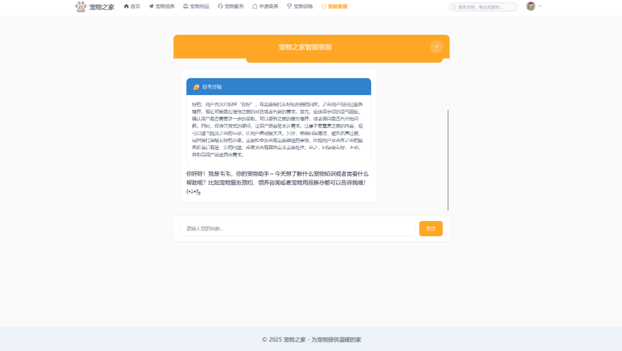Click the thinking-face emoji icon
Viewport: 622px width, 351px height.
pyautogui.click(x=196, y=87)
